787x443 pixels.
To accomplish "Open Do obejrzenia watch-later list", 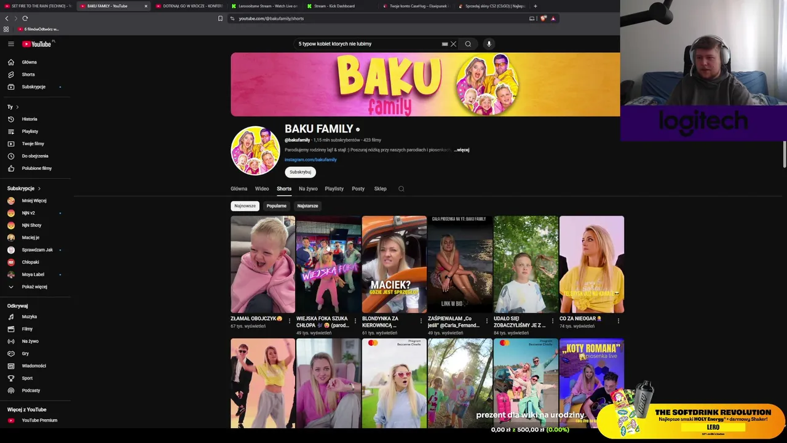I will [35, 156].
